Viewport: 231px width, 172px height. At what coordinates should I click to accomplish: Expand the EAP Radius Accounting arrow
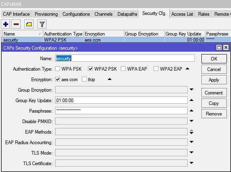tap(192, 142)
